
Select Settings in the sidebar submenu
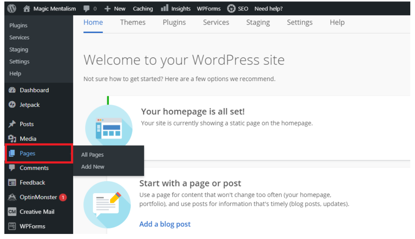19,61
